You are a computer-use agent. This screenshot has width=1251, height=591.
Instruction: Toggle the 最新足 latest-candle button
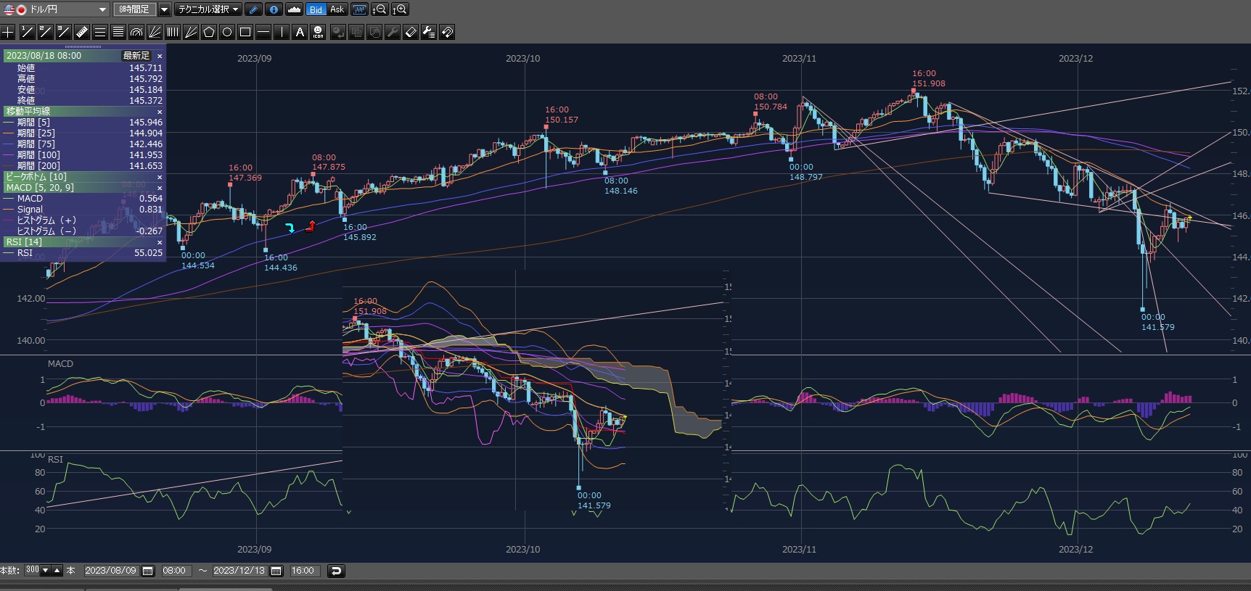pyautogui.click(x=136, y=56)
